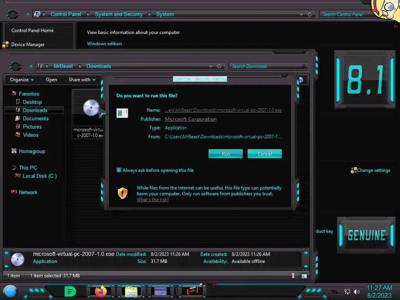Click the Microsoft Corporation publisher link
The width and height of the screenshot is (400, 300).
tap(191, 119)
